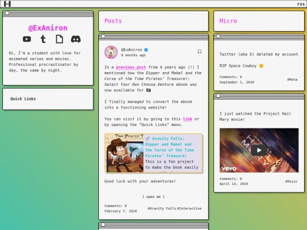The image size is (307, 230).
Task: Click the '8 months ago' timestamp
Action: pos(134,55)
